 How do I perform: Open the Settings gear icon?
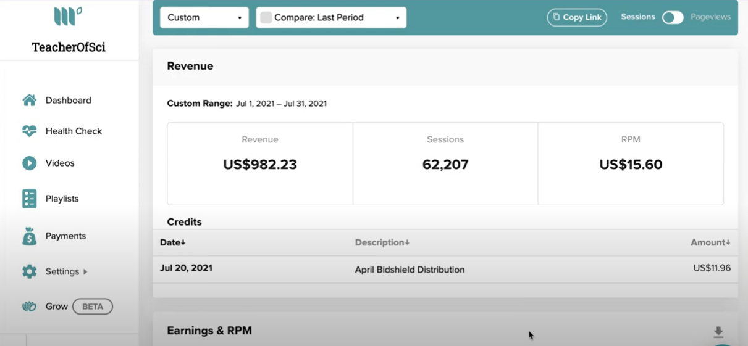click(29, 271)
